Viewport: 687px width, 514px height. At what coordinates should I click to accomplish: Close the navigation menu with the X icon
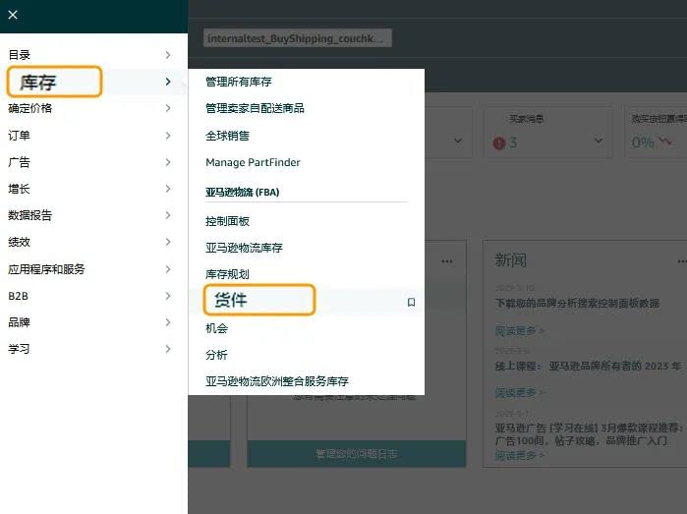[13, 15]
